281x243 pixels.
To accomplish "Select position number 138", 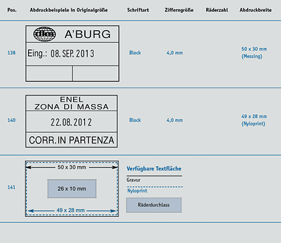I will pyautogui.click(x=11, y=53).
